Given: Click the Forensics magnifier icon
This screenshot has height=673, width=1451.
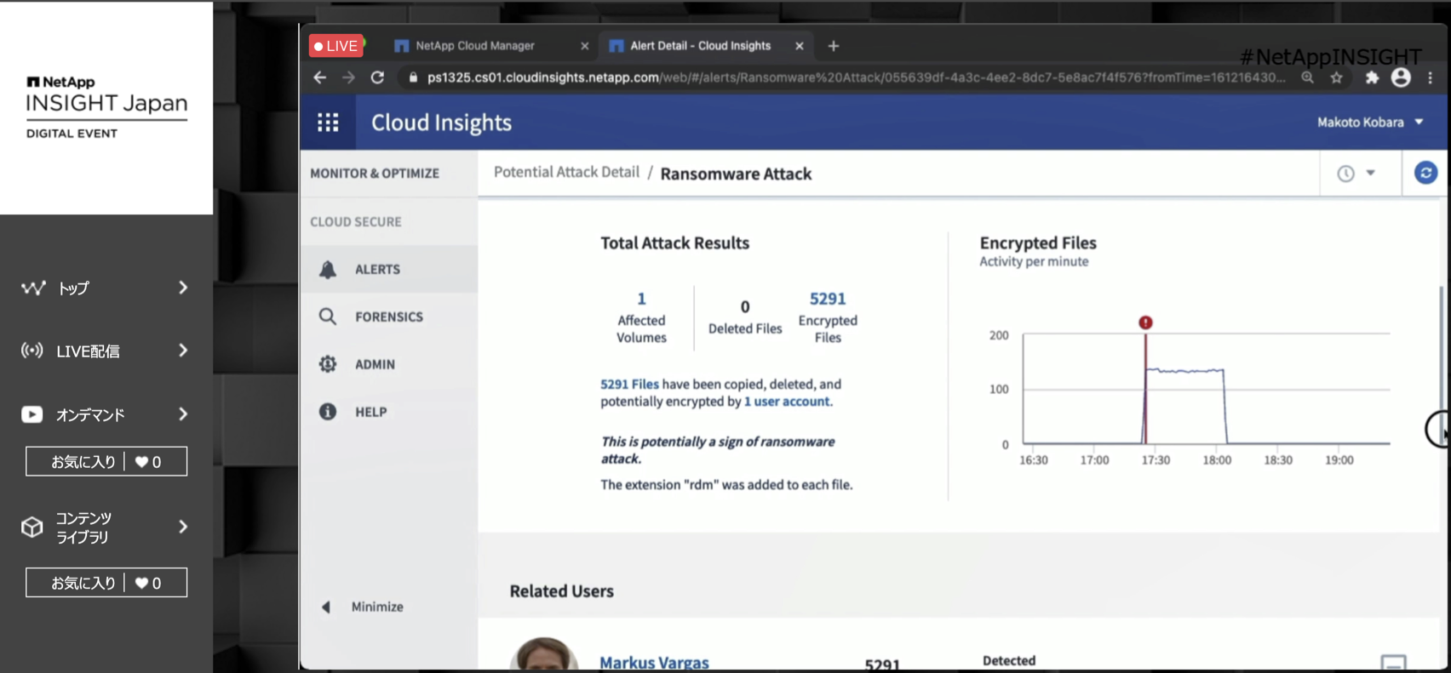Looking at the screenshot, I should click(x=328, y=317).
